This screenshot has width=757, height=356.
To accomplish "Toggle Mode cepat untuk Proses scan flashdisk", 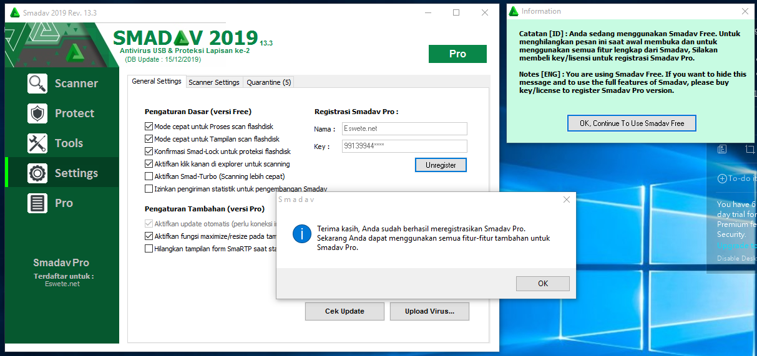I will (149, 127).
